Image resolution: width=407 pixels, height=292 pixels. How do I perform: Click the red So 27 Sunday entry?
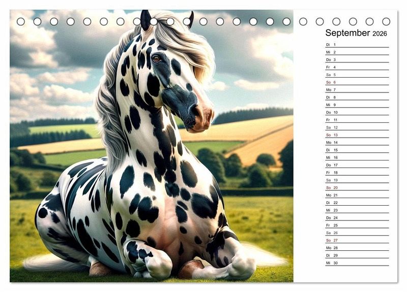tap(357, 240)
